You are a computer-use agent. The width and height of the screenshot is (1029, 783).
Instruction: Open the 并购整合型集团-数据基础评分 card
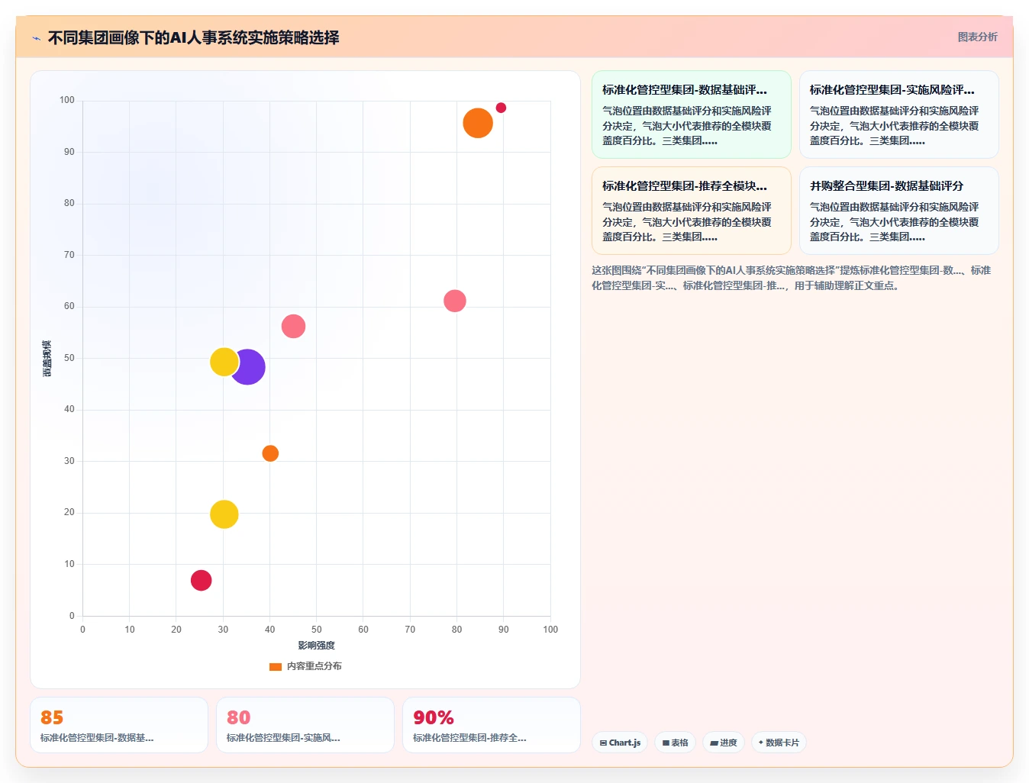click(x=898, y=211)
